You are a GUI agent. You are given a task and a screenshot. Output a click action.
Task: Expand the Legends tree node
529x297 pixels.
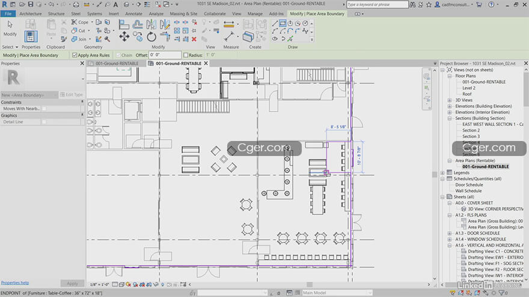pyautogui.click(x=442, y=173)
